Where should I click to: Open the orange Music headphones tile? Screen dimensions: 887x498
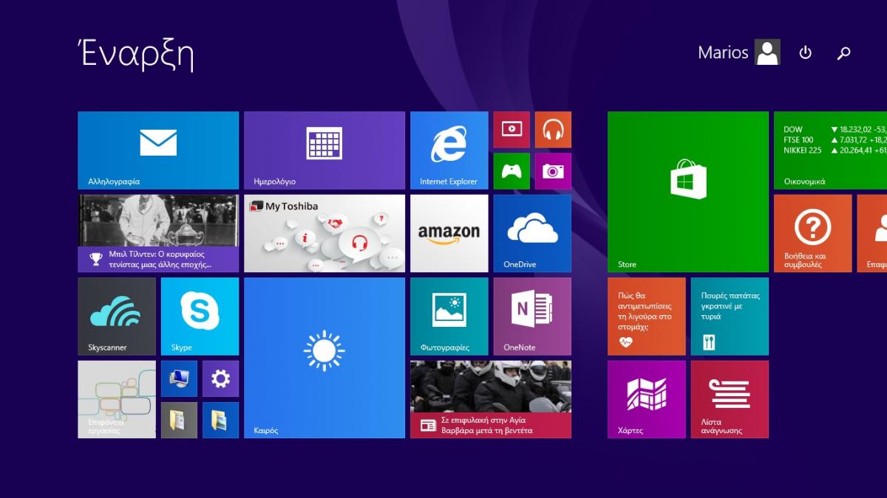[553, 130]
